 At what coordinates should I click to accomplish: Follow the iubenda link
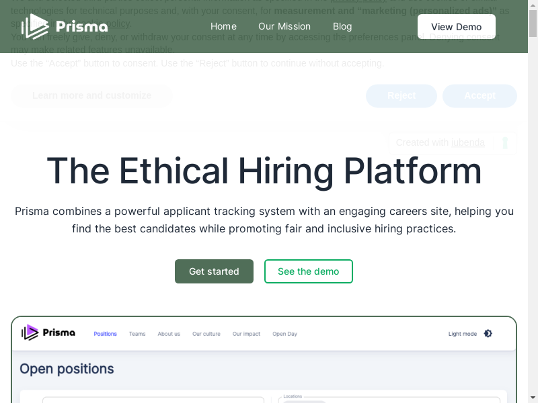(x=468, y=142)
